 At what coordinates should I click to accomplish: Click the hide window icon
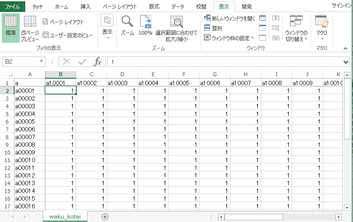pyautogui.click(x=263, y=28)
